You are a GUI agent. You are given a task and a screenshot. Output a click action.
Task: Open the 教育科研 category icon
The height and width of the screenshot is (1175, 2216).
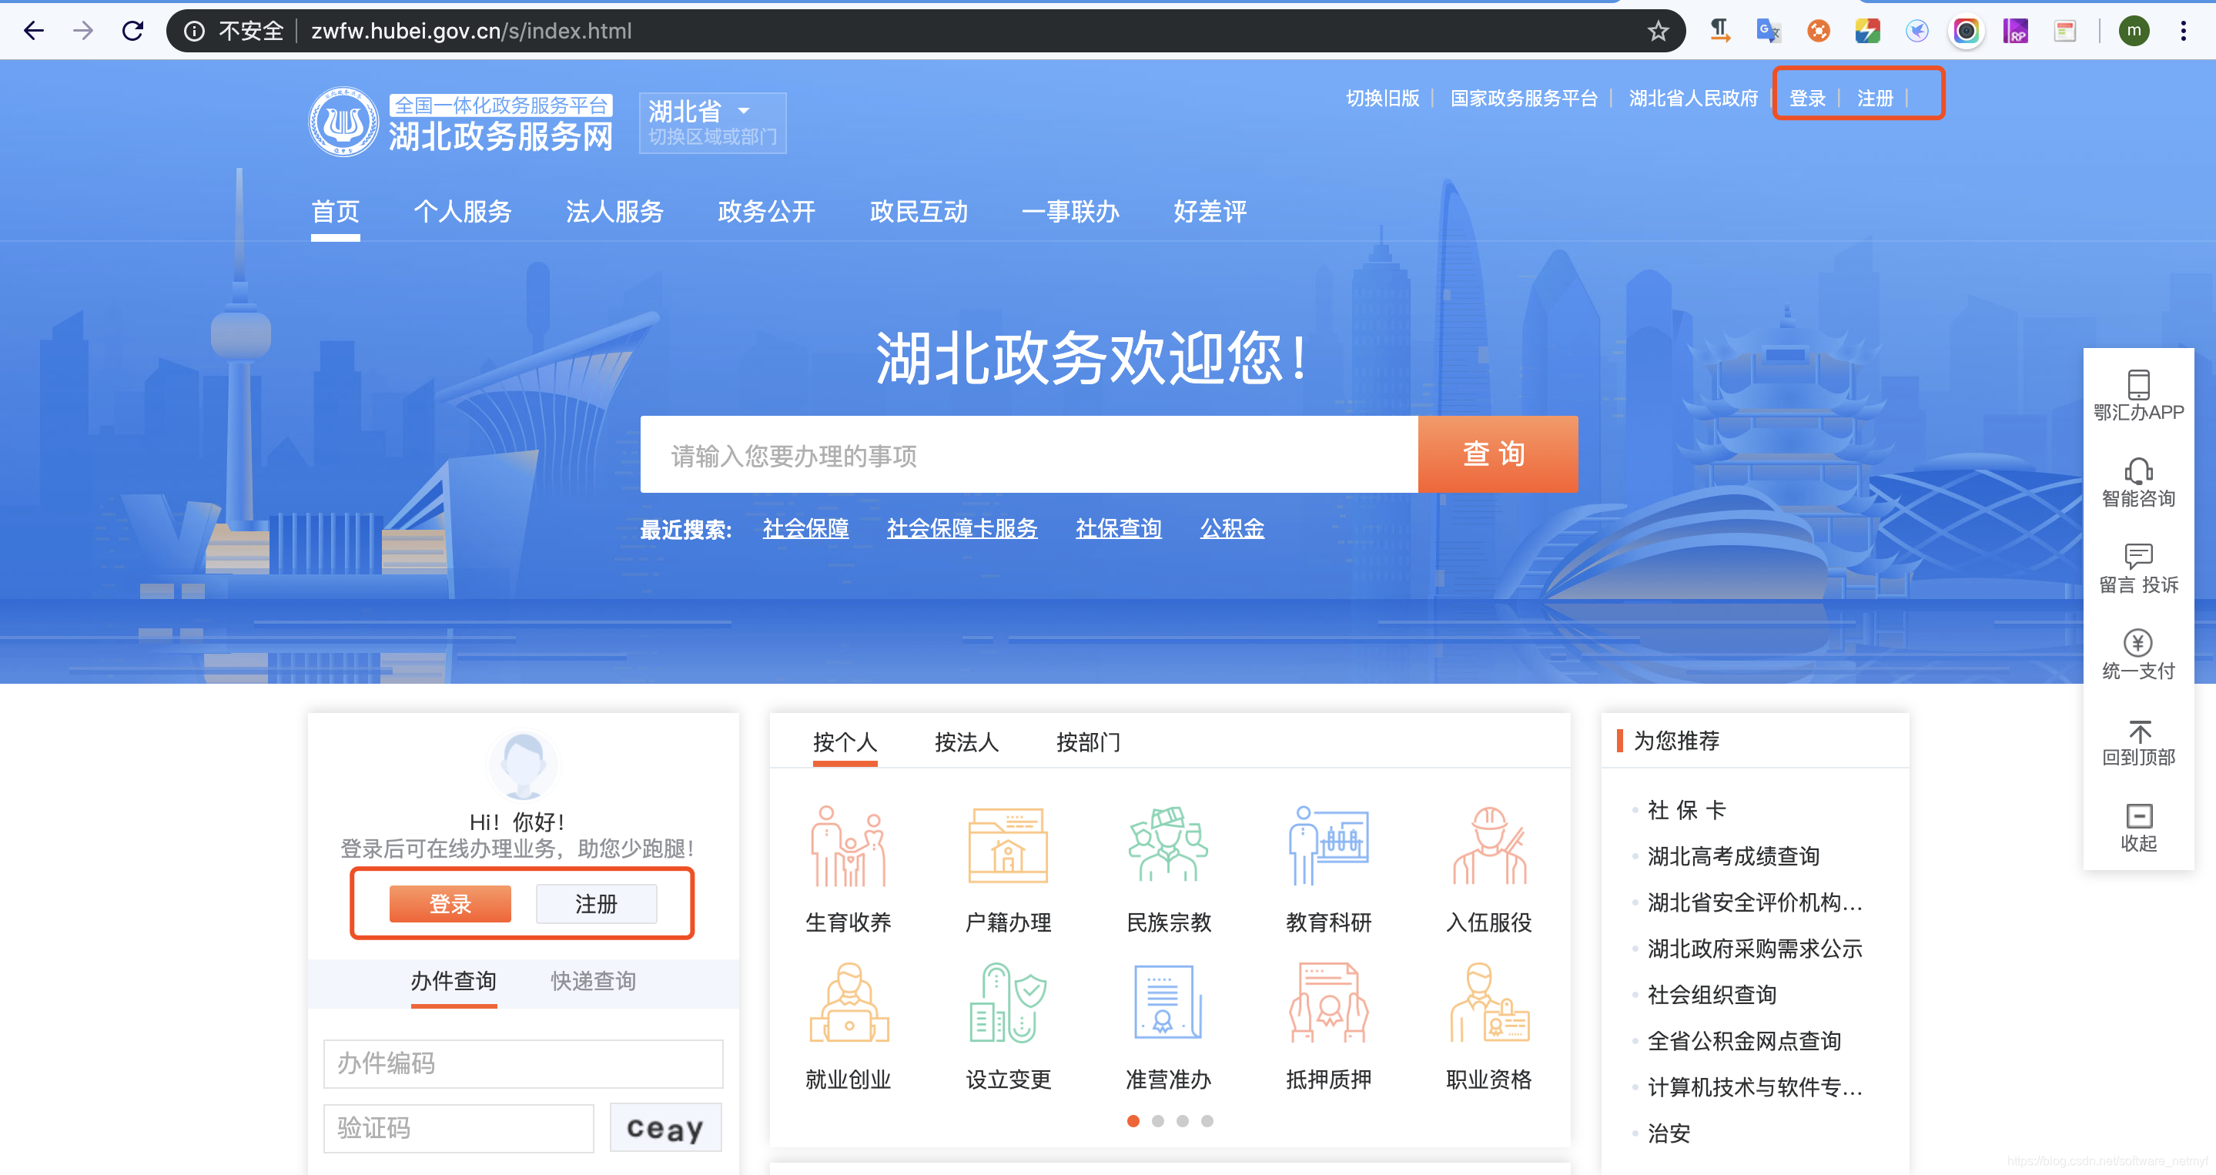click(1327, 847)
